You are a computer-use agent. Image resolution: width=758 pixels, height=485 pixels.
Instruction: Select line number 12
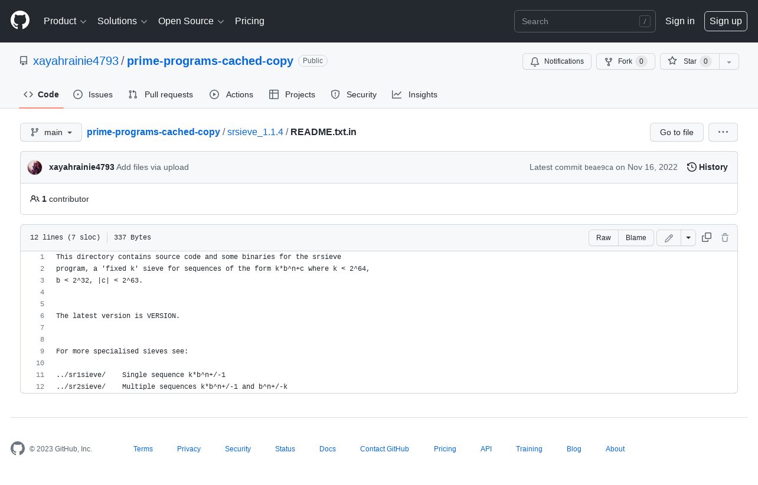(40, 387)
